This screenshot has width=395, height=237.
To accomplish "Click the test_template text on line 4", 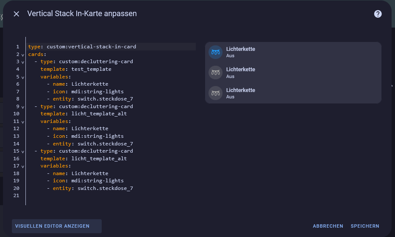I will pyautogui.click(x=91, y=69).
